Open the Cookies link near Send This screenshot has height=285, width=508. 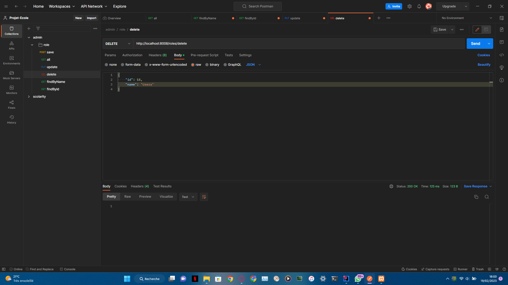(x=484, y=55)
